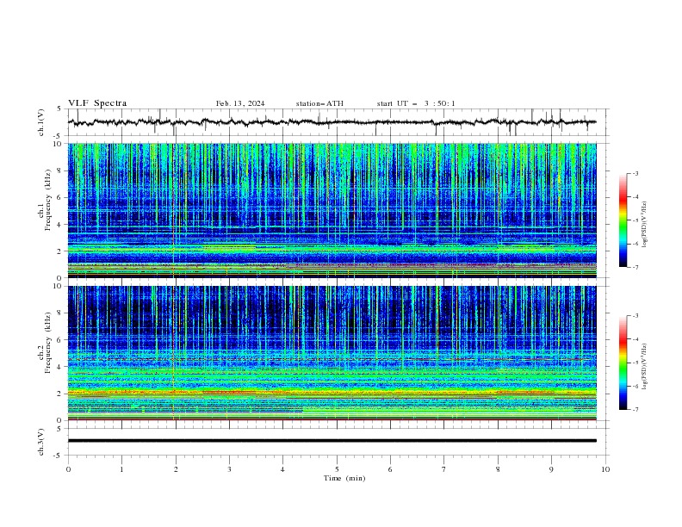This screenshot has height=527, width=682.
Task: Click the time axis tick label "9"
Action: (x=551, y=469)
